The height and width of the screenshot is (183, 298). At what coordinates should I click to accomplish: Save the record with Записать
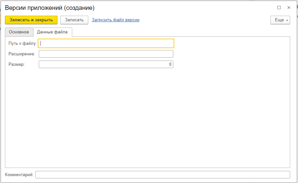[74, 20]
